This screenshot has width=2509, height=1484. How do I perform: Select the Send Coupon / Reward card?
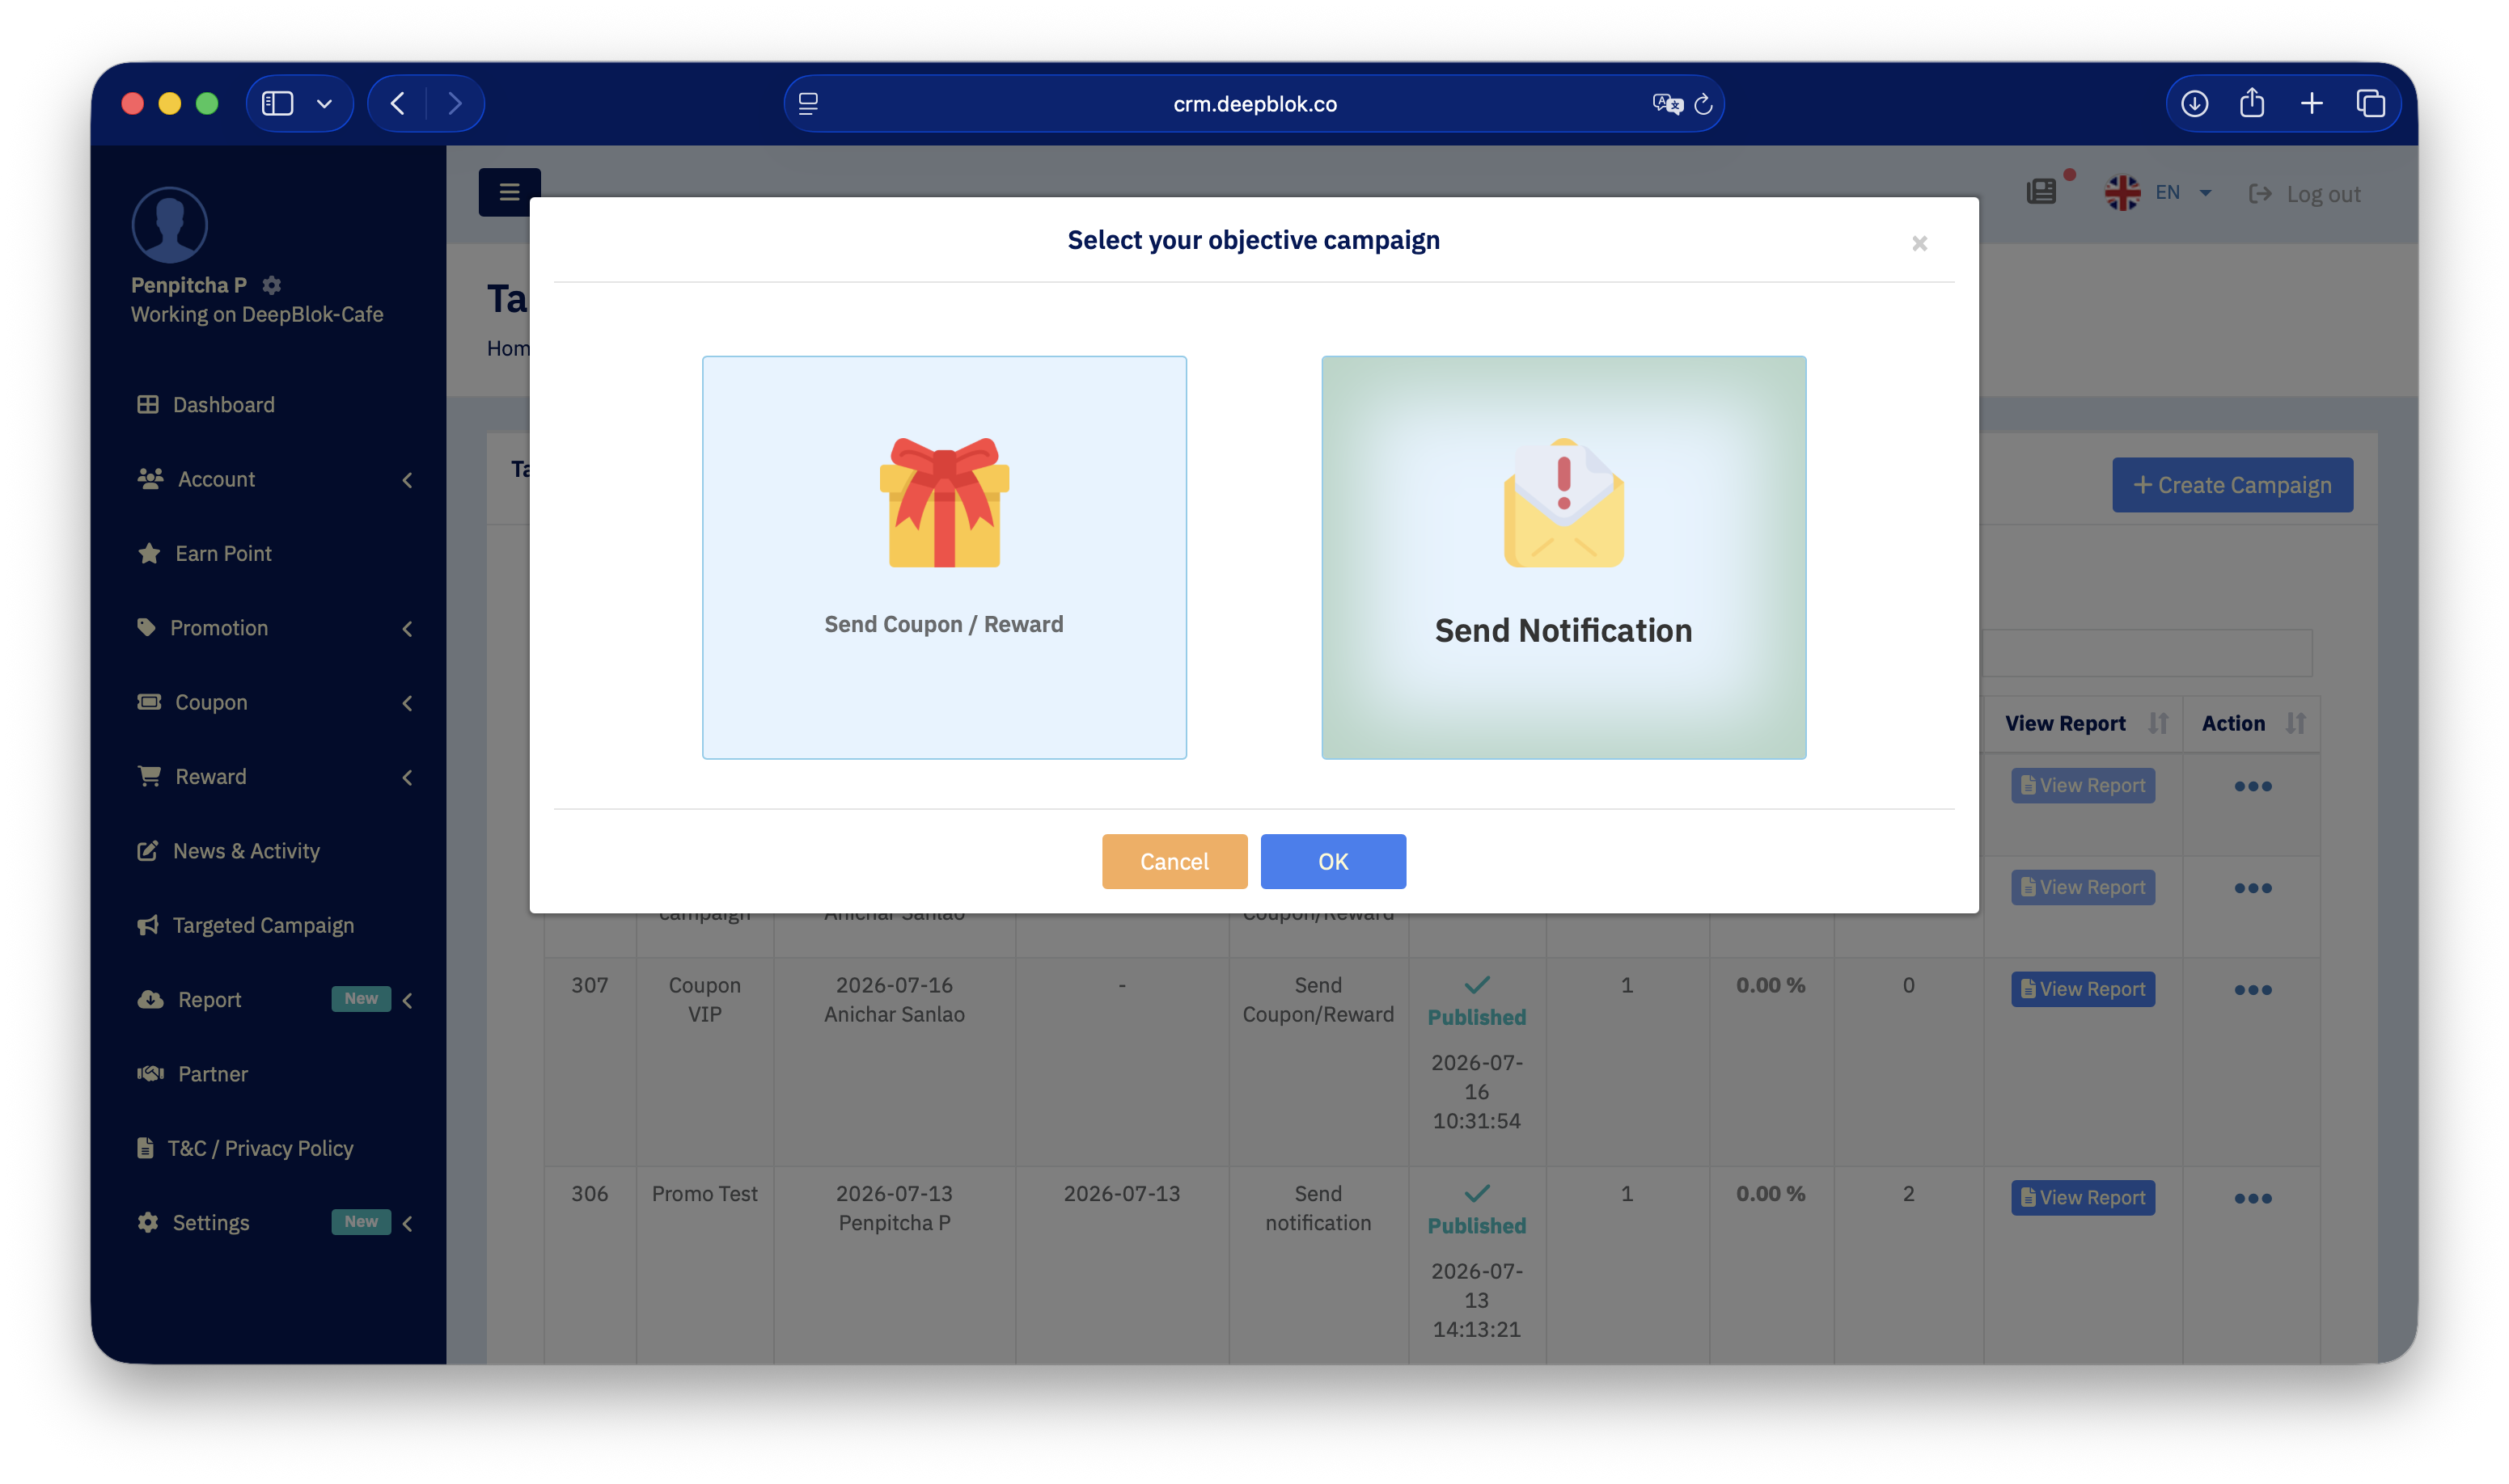[x=943, y=557]
